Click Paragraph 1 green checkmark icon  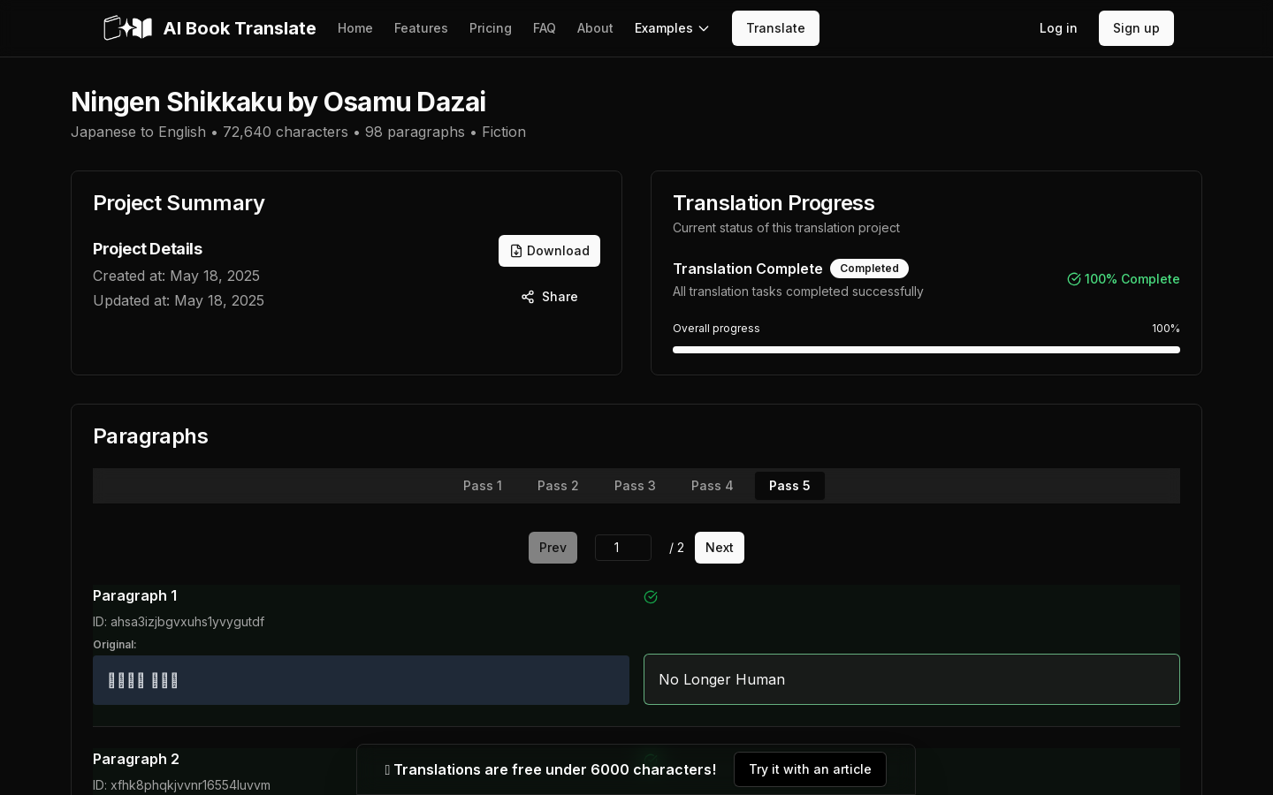[x=651, y=597]
